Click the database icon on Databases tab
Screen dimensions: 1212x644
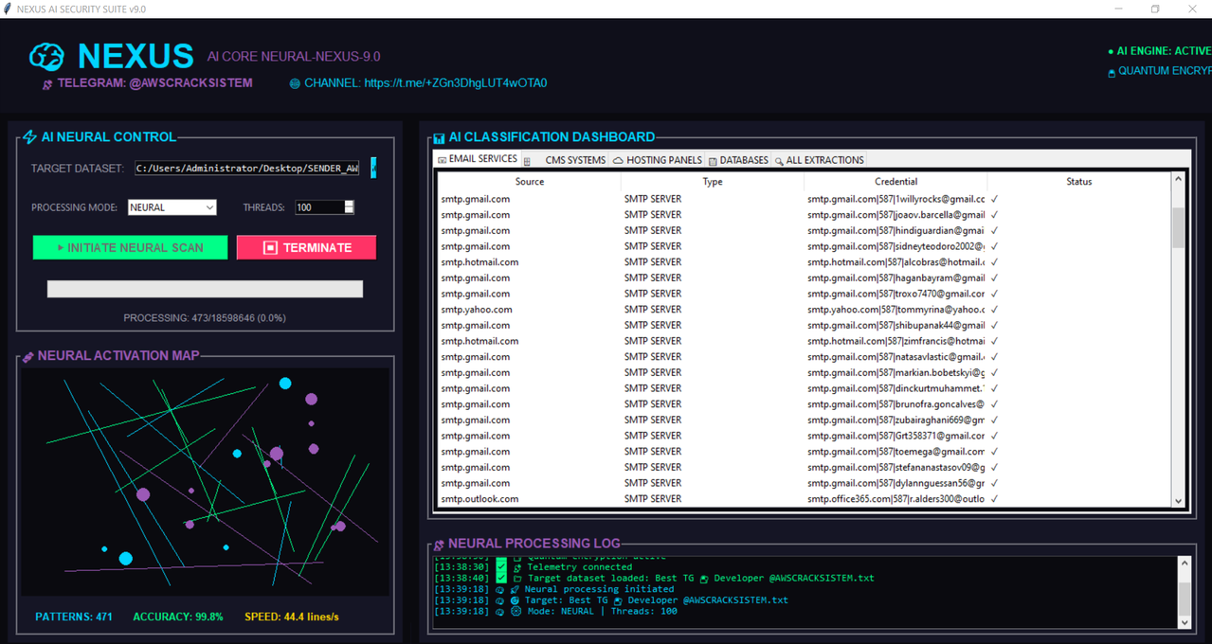click(713, 161)
